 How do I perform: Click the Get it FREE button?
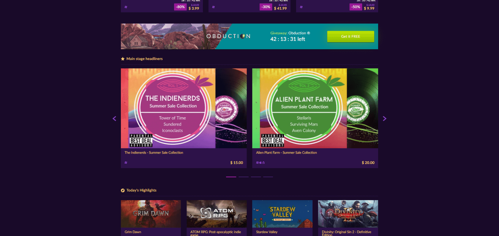point(350,36)
